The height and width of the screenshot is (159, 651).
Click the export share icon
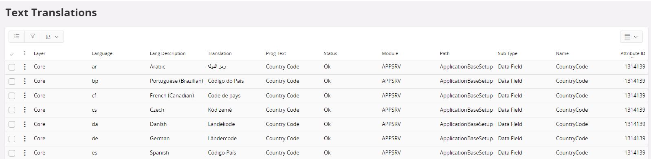[x=48, y=37]
